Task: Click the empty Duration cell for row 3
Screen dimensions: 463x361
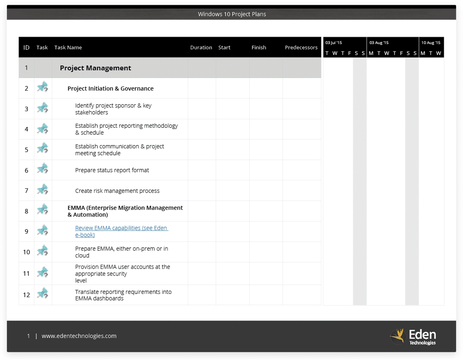Action: point(201,108)
